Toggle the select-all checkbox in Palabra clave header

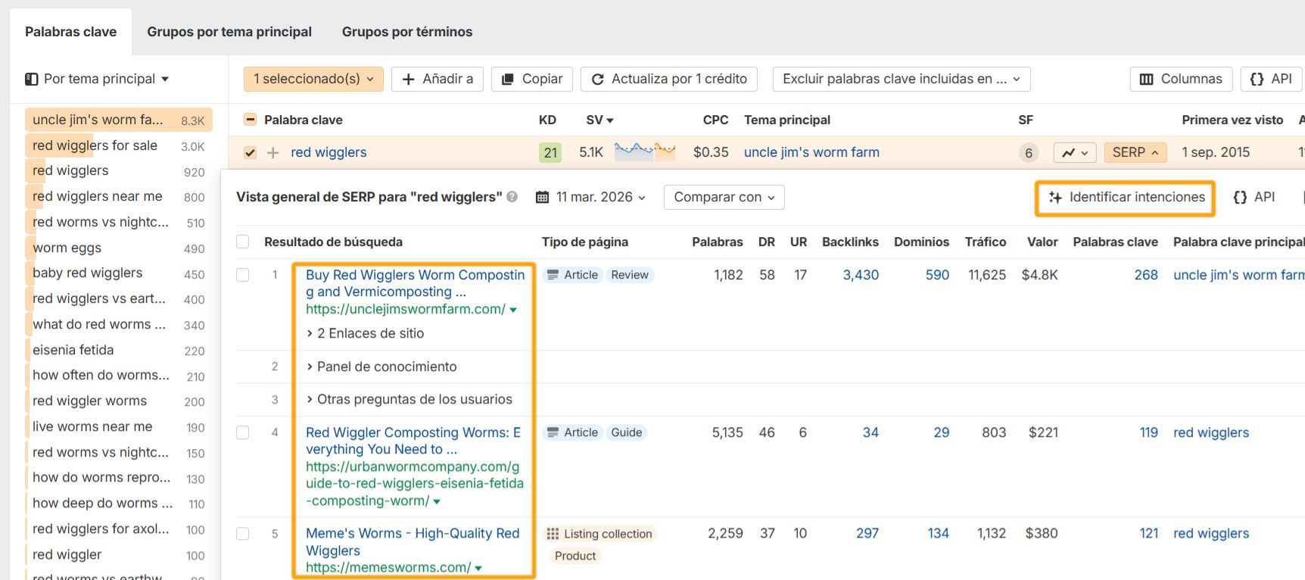[250, 120]
